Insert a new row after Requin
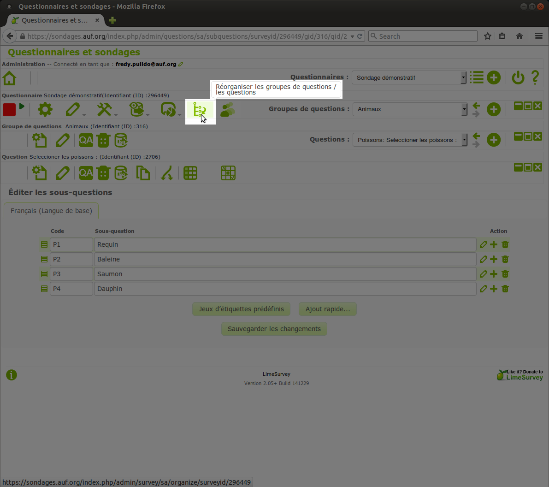Screen dimensions: 549x487 [x=493, y=244]
